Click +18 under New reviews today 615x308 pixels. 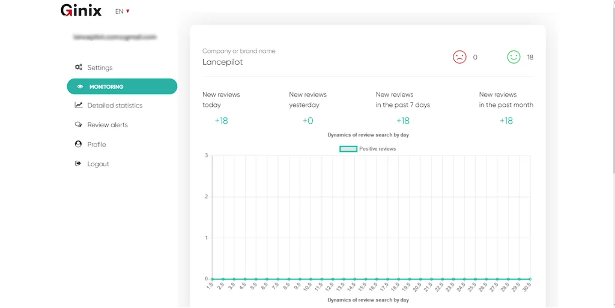click(221, 121)
